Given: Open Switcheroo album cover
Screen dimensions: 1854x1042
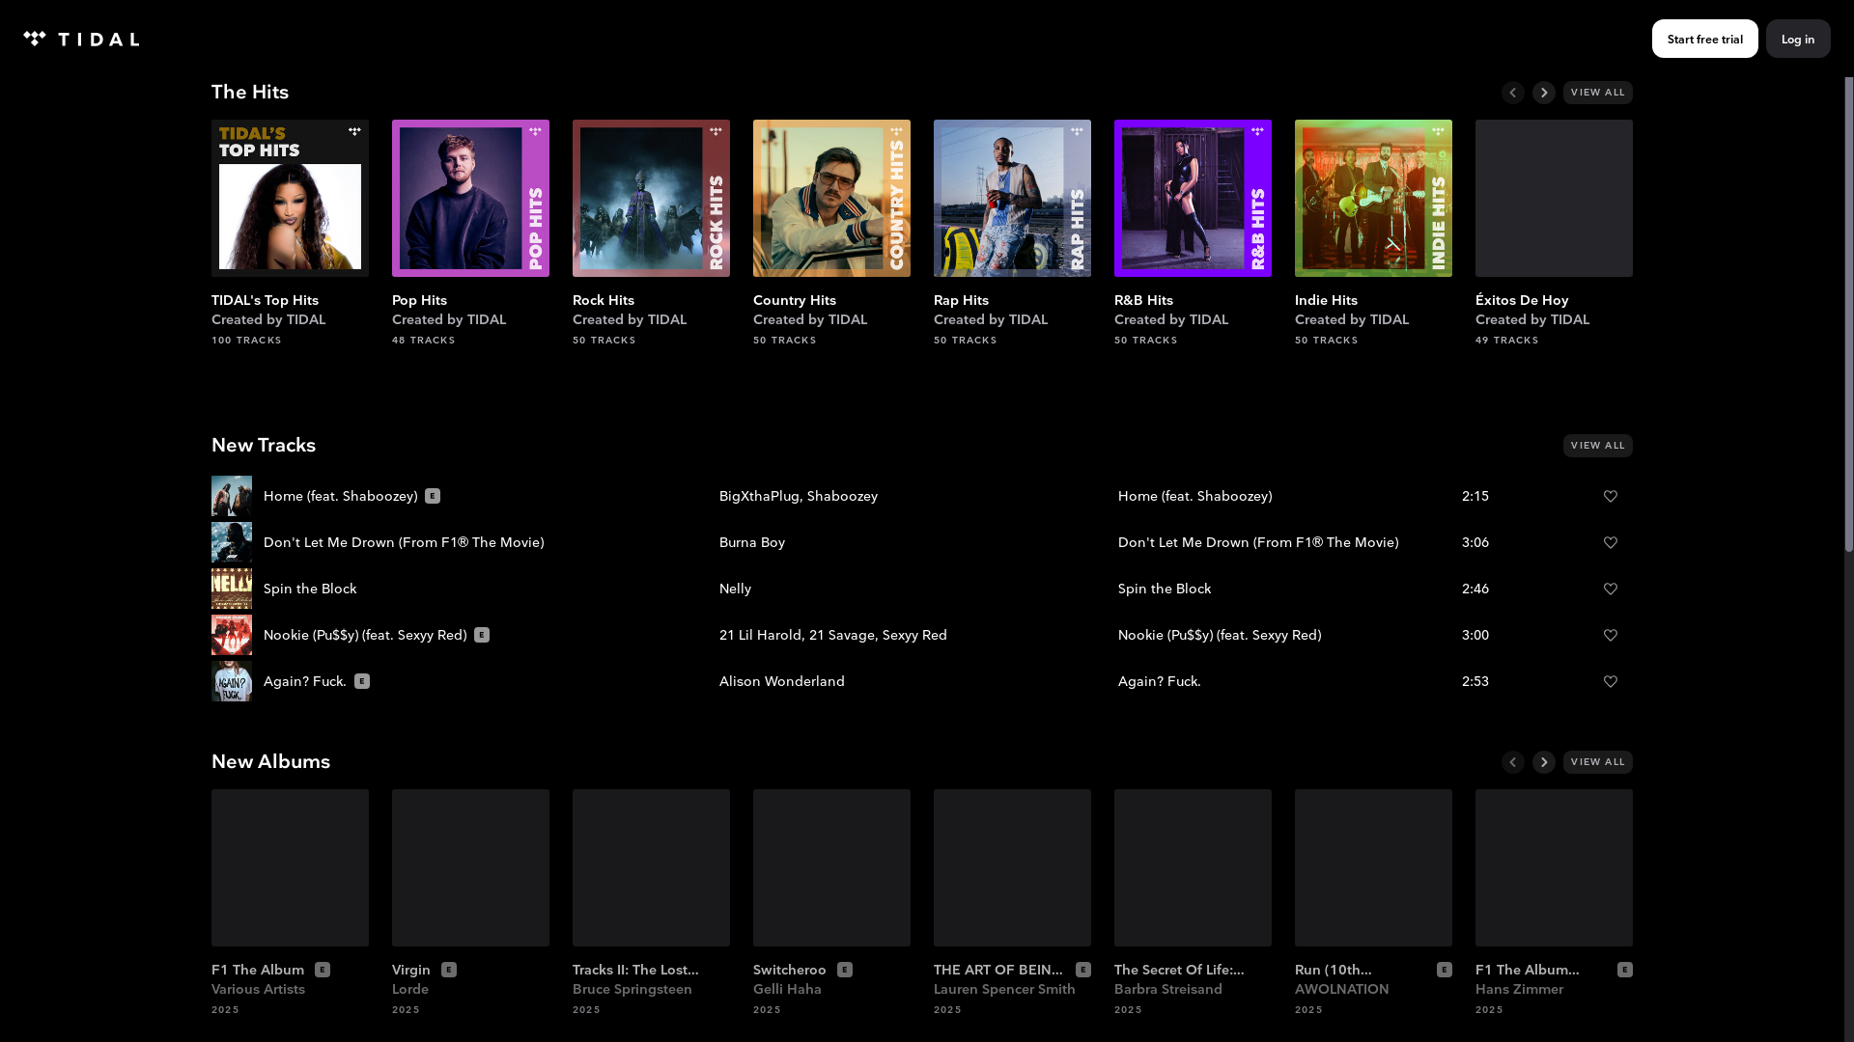Looking at the screenshot, I should coord(831,867).
